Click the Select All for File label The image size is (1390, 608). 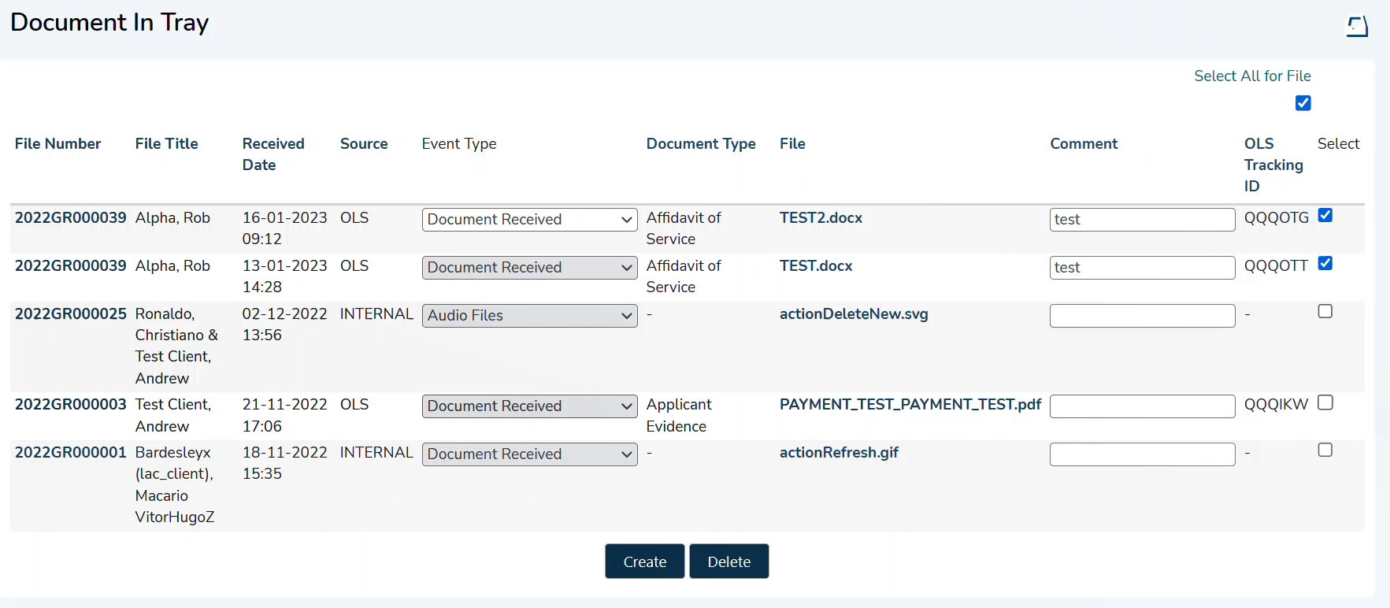tap(1252, 76)
